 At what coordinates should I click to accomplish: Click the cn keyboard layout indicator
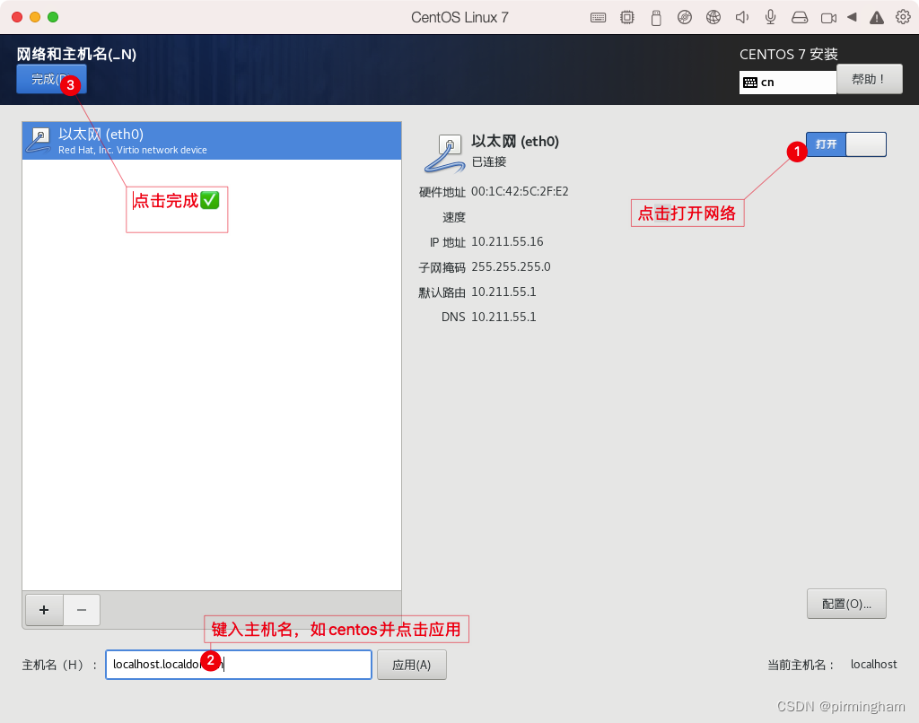(x=788, y=83)
